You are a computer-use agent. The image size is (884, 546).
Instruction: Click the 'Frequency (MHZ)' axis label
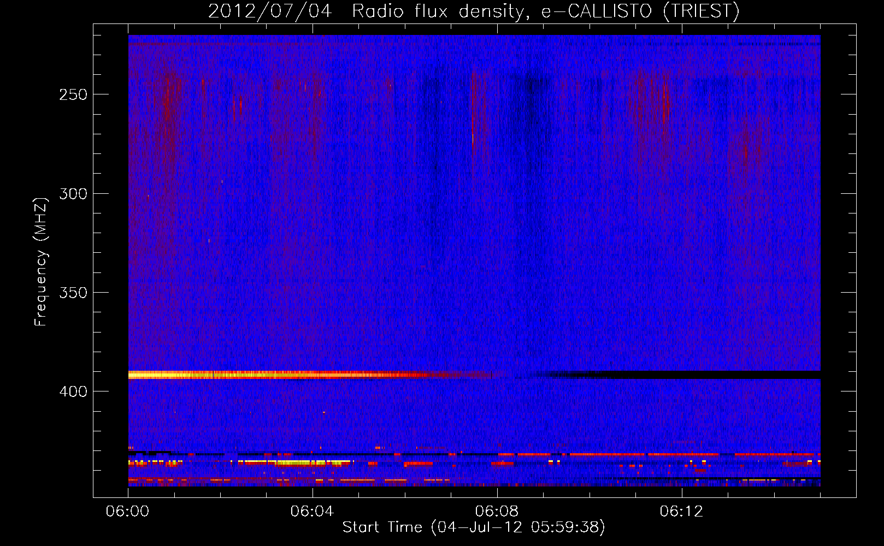pyautogui.click(x=40, y=262)
